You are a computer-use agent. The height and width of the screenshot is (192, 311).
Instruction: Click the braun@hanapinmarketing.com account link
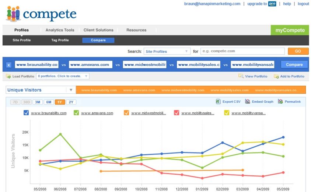(212, 4)
